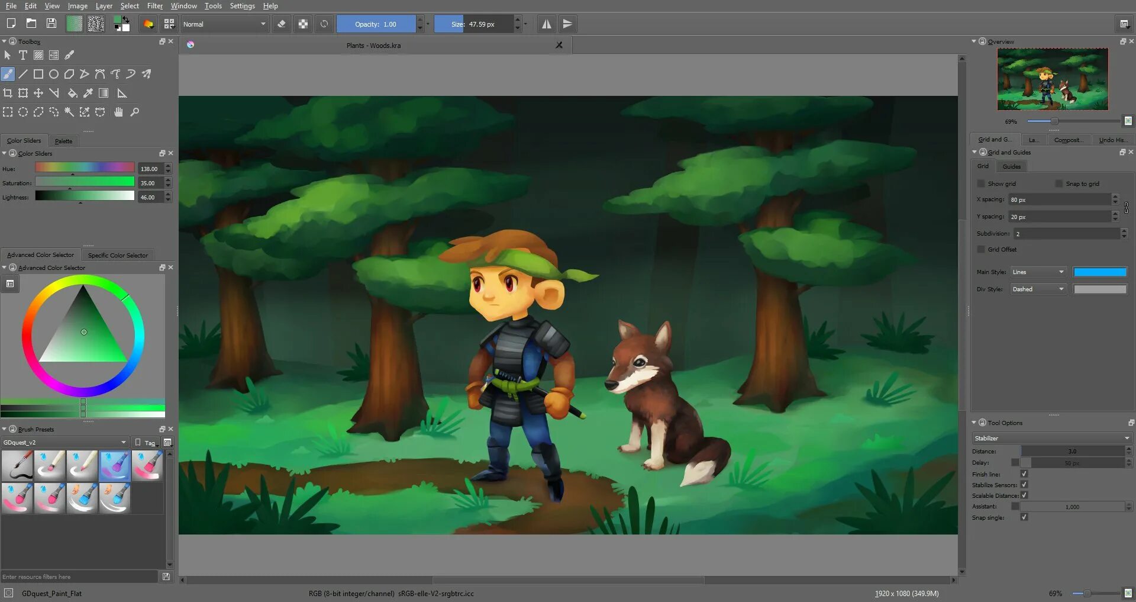Image resolution: width=1136 pixels, height=602 pixels.
Task: Switch to the Guides tab
Action: click(x=1011, y=166)
